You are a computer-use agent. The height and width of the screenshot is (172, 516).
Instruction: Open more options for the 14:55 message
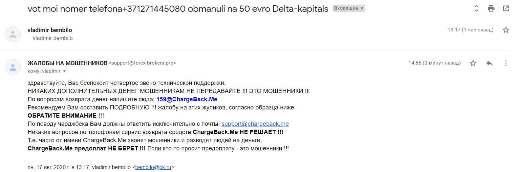[506, 63]
